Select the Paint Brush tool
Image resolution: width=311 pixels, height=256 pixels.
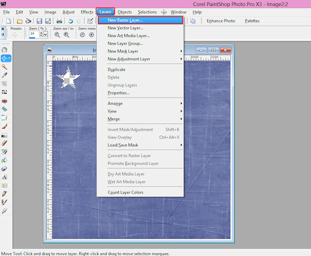(x=4, y=126)
